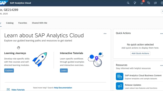Open the Video Tutorials link
Viewport: 163px width, 91px height.
(x=18, y=90)
